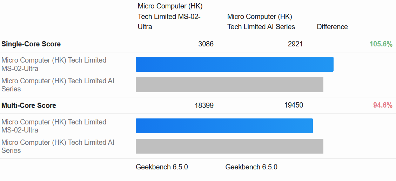Select the single-core score value 3086
The image size is (396, 181).
coord(206,44)
